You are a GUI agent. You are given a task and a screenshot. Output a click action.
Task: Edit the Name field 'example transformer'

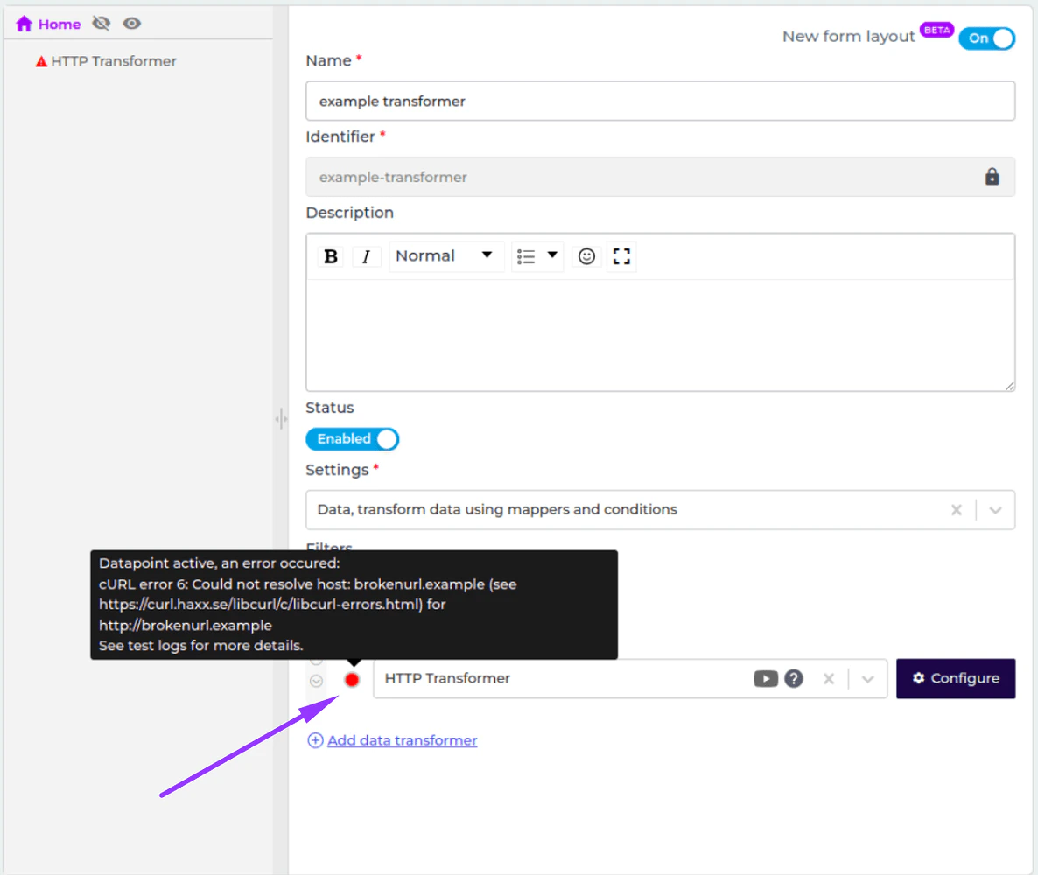point(660,101)
